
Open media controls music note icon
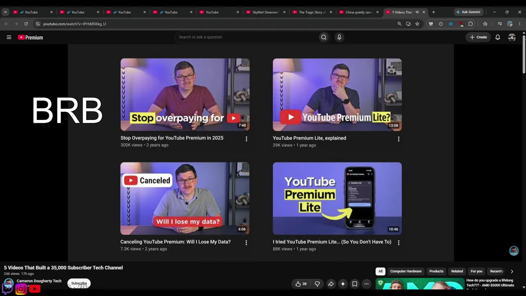click(x=500, y=24)
